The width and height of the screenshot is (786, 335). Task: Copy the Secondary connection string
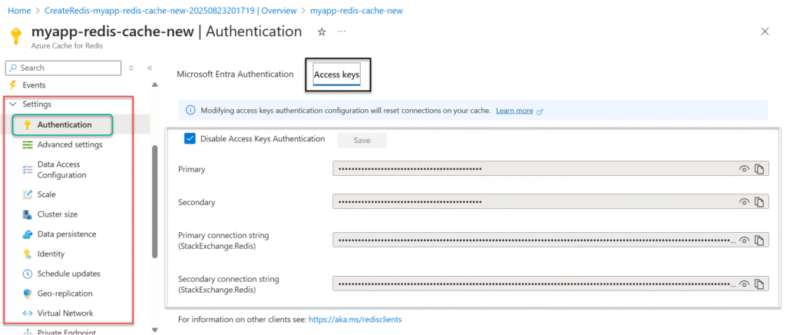click(759, 284)
